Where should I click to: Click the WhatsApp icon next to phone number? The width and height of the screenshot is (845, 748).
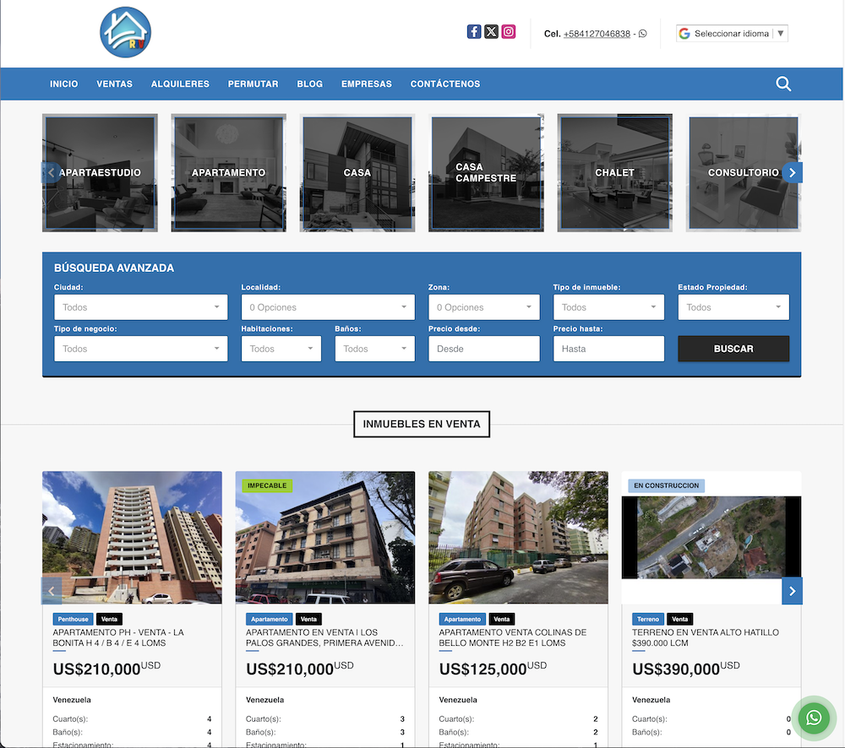(642, 34)
